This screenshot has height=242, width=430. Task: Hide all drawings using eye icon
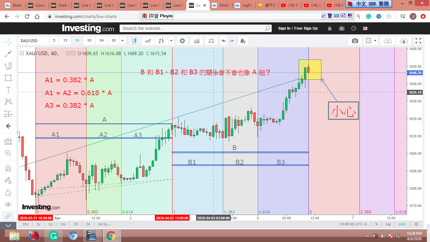(8, 204)
